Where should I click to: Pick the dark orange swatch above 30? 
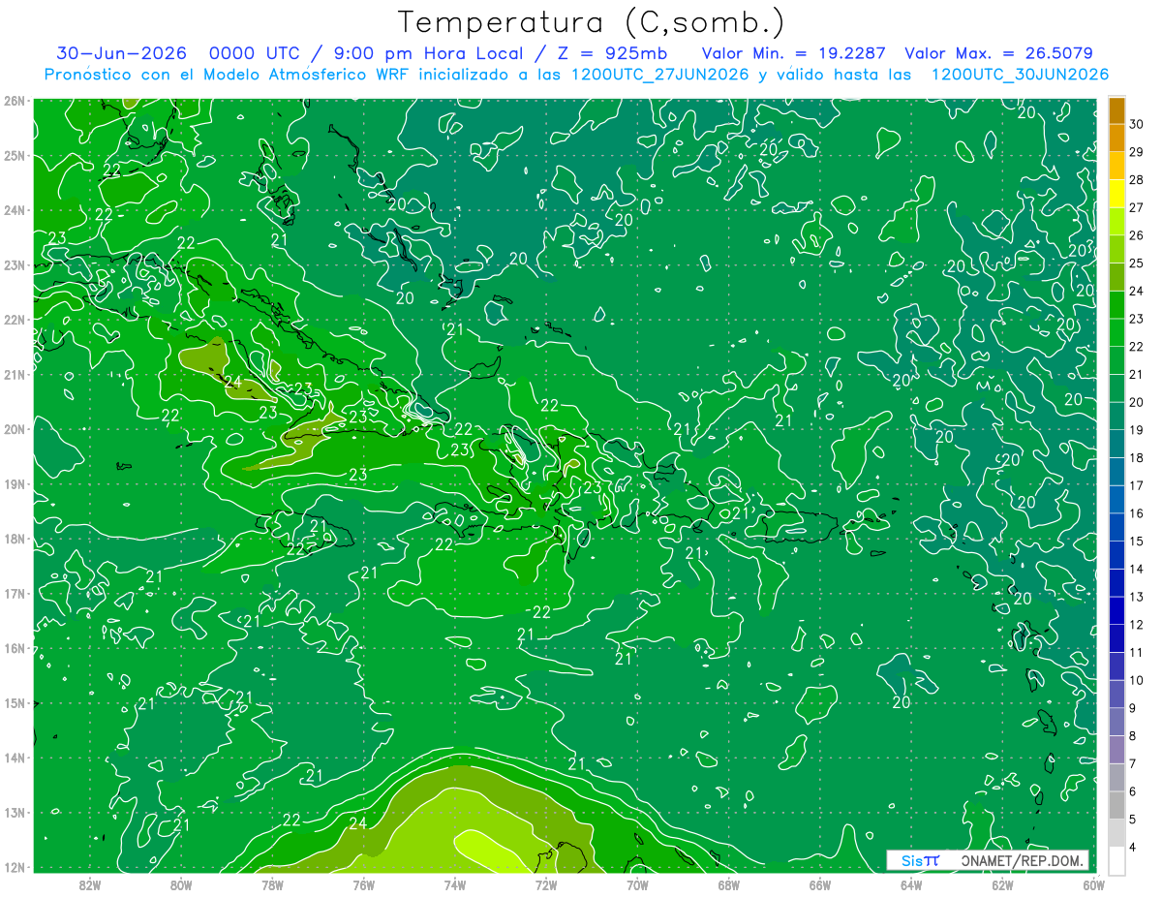coord(1116,109)
